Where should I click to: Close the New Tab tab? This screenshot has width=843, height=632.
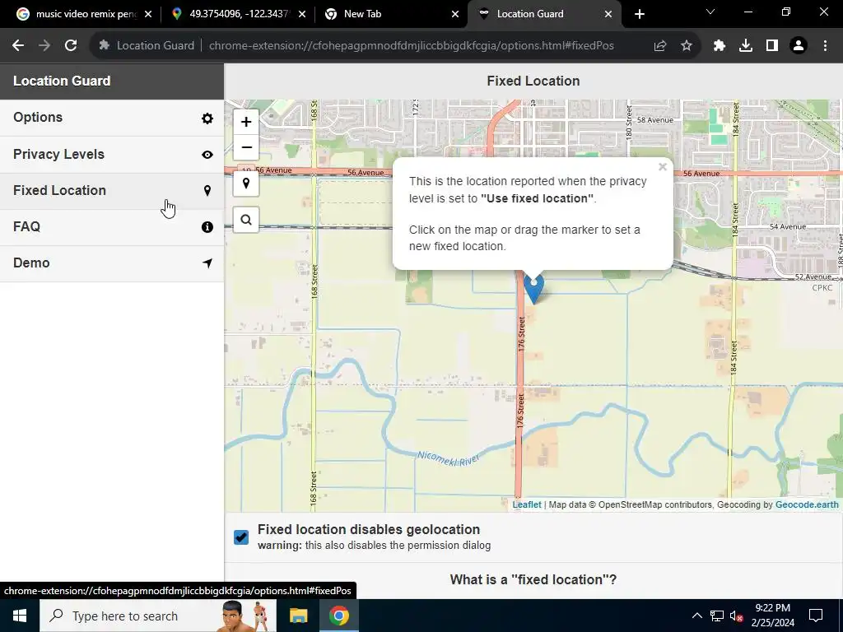(454, 14)
